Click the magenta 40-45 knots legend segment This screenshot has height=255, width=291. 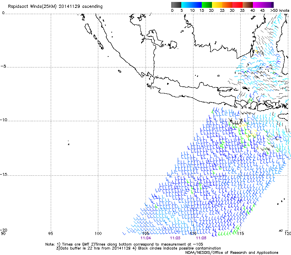(258, 5)
